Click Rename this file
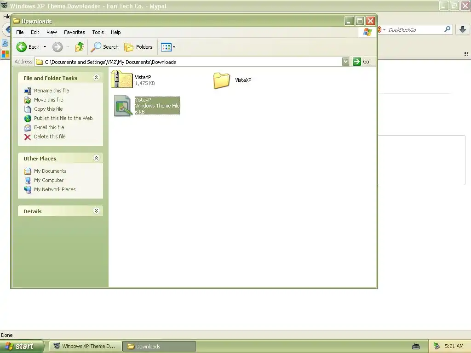 coord(52,91)
